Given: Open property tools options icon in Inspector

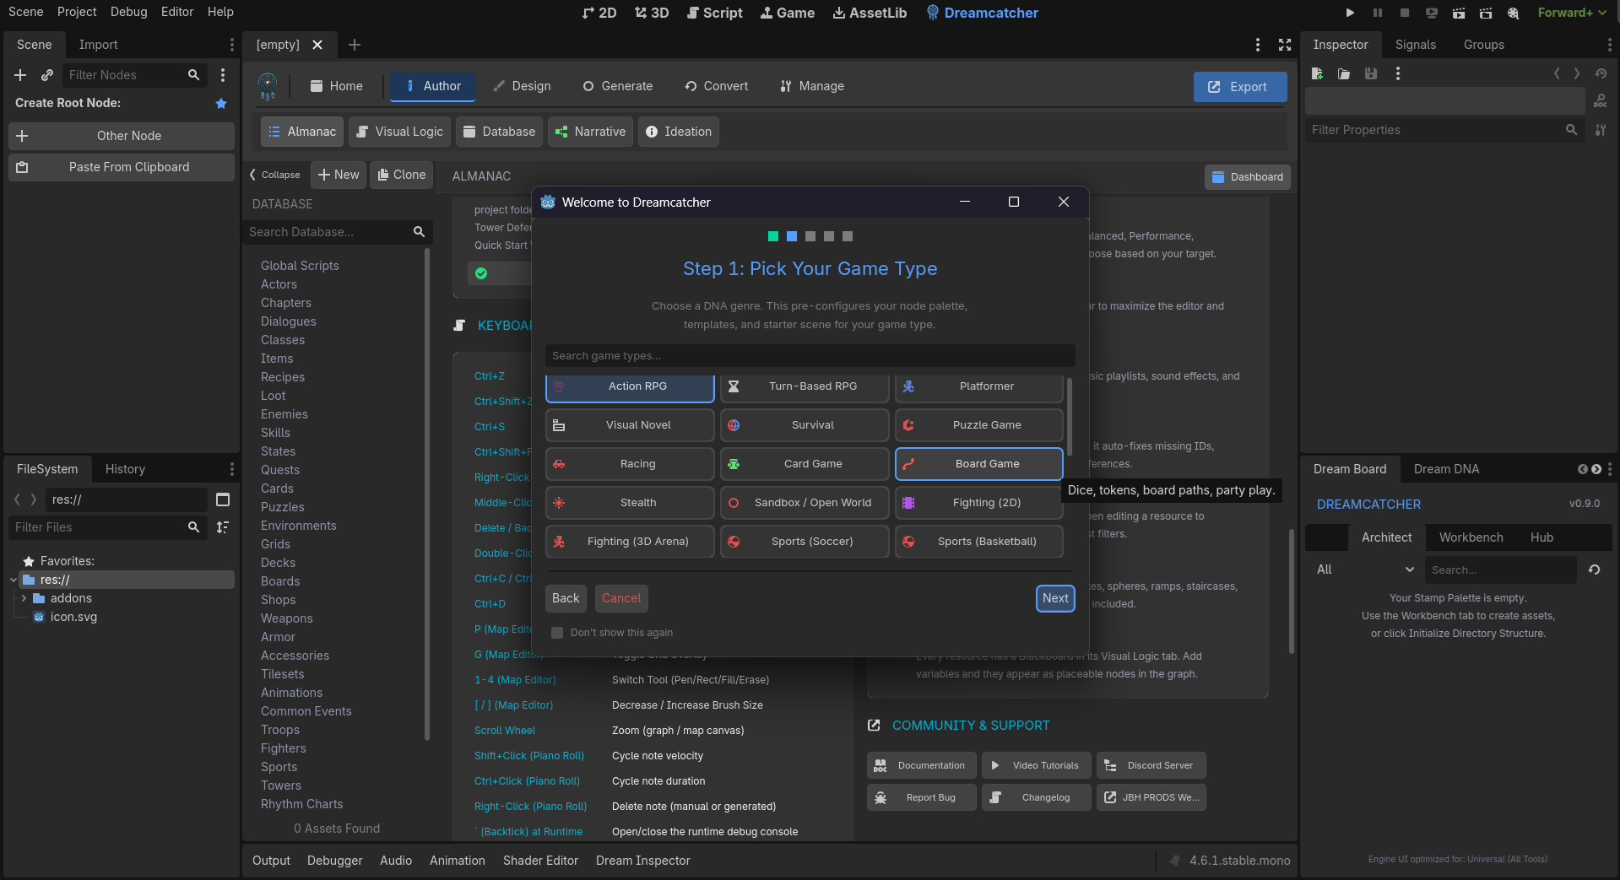Looking at the screenshot, I should pyautogui.click(x=1601, y=130).
